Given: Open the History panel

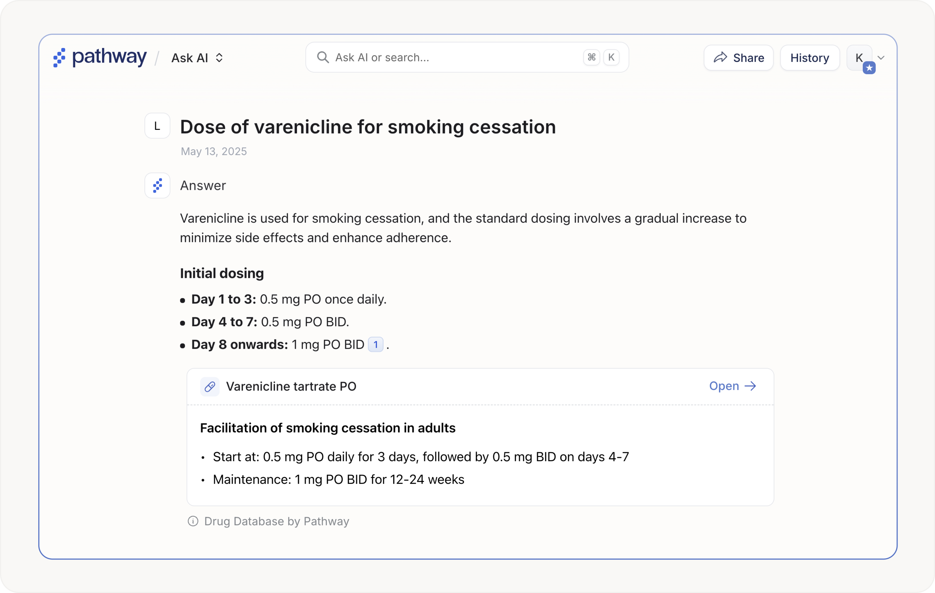Looking at the screenshot, I should 810,58.
